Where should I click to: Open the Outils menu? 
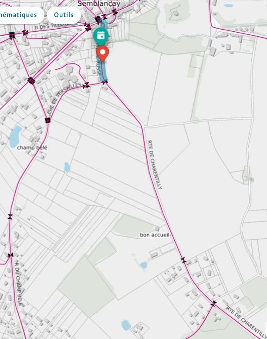tap(64, 15)
